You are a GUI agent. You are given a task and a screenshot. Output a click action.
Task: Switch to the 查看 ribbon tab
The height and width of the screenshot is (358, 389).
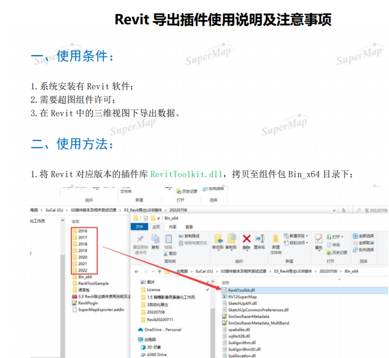(x=189, y=227)
